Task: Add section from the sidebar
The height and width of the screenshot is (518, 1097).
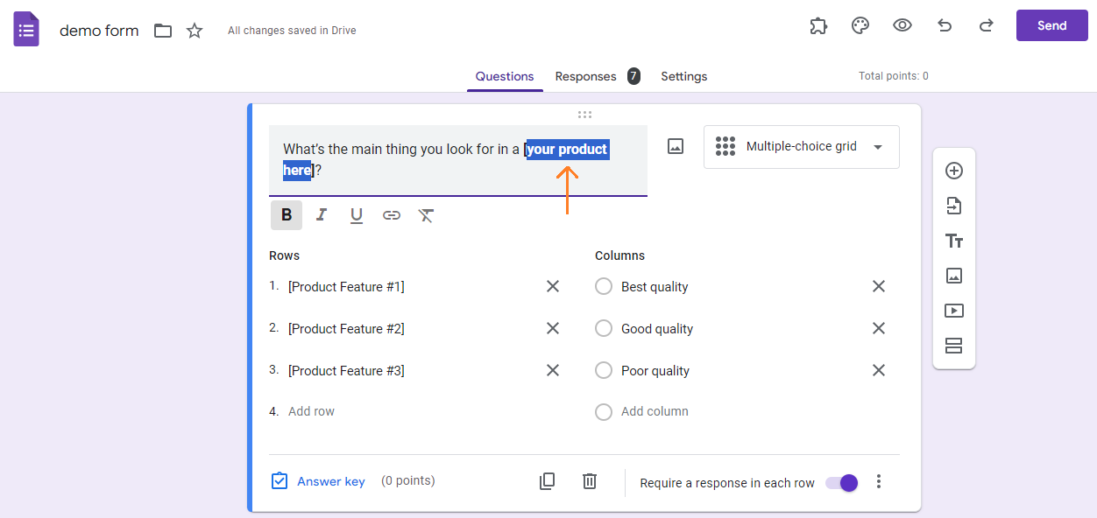Action: (x=954, y=346)
